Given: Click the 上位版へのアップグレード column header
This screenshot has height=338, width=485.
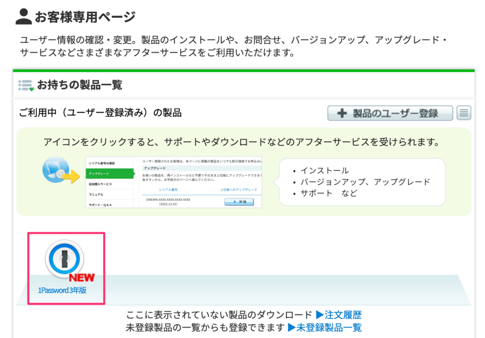Looking at the screenshot, I should [x=238, y=190].
